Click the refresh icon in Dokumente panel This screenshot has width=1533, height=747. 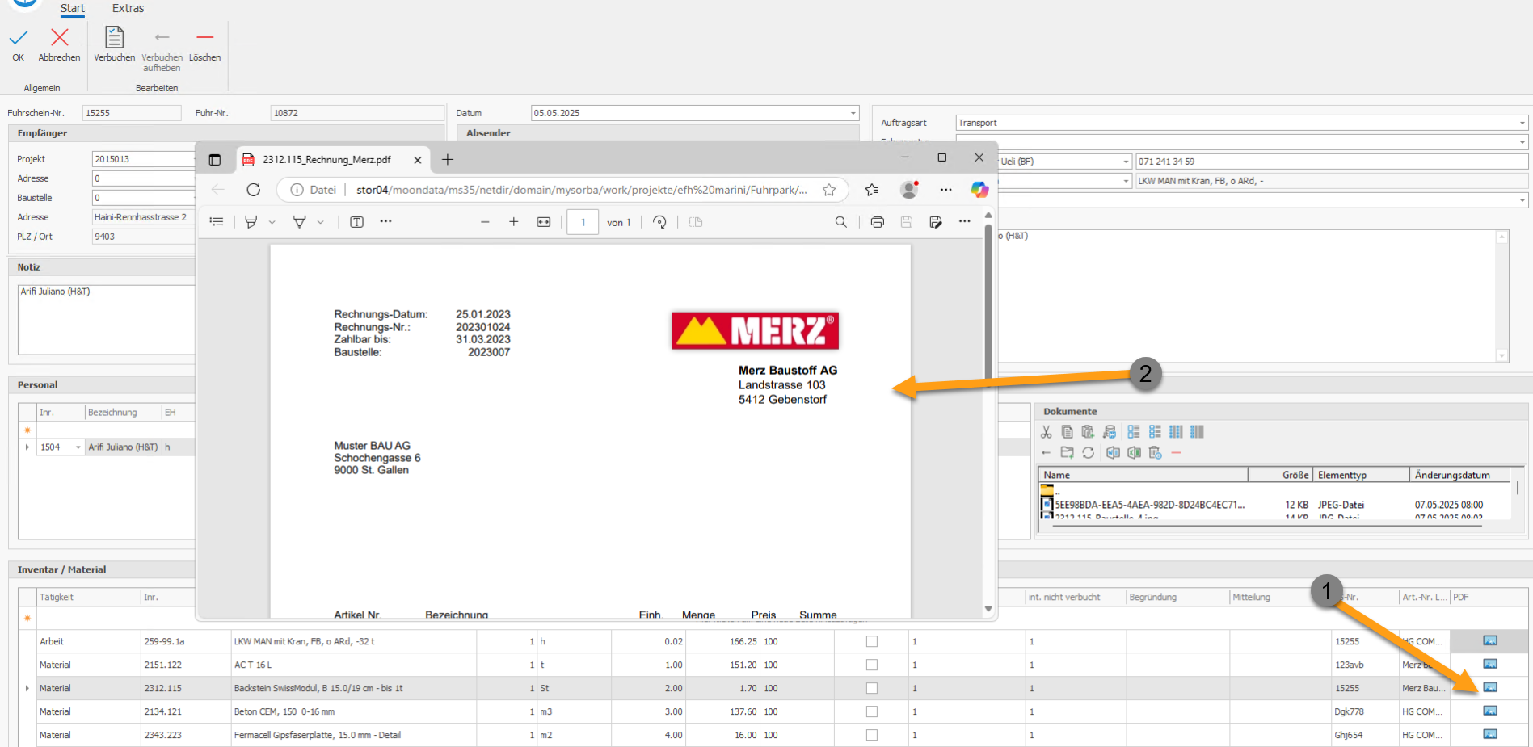[1089, 453]
